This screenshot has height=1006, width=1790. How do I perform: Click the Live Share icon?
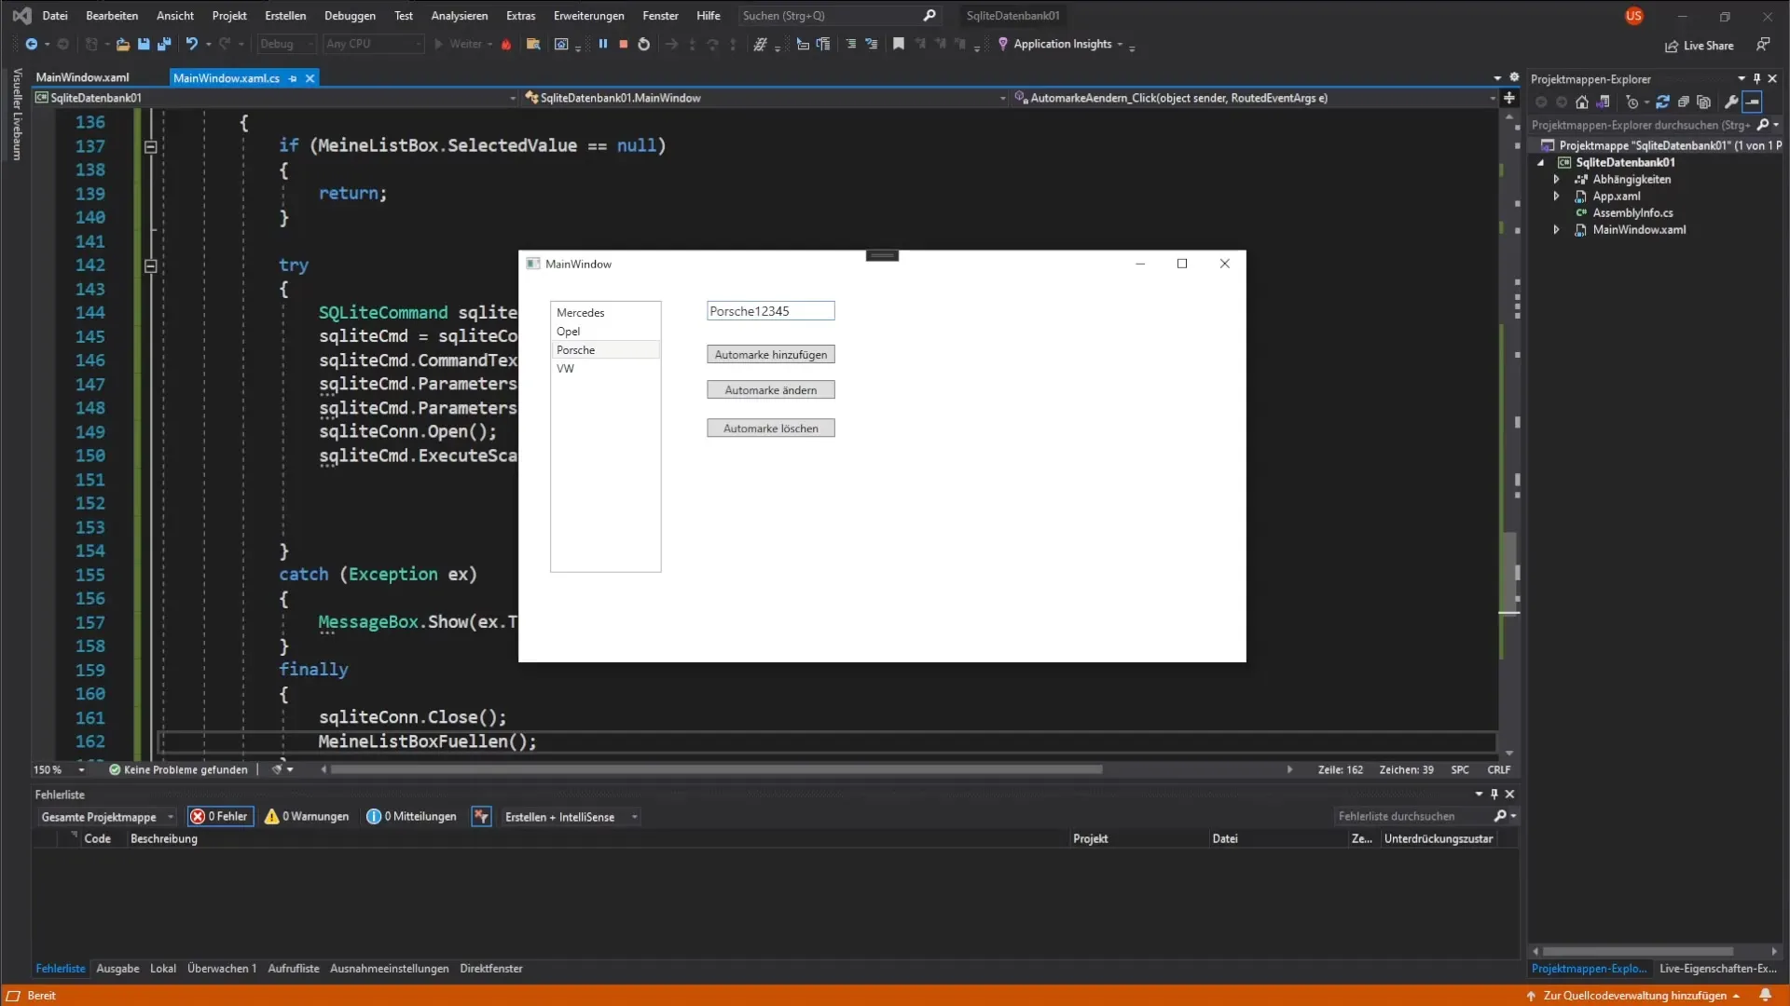click(1672, 46)
